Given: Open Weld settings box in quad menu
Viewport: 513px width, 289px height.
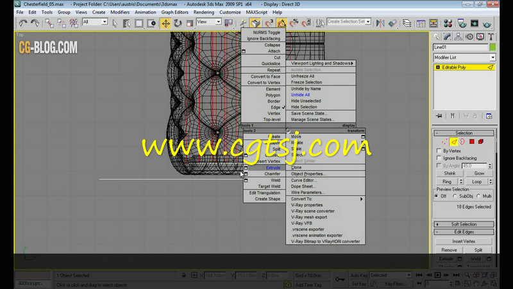Looking at the screenshot, I should point(246,180).
